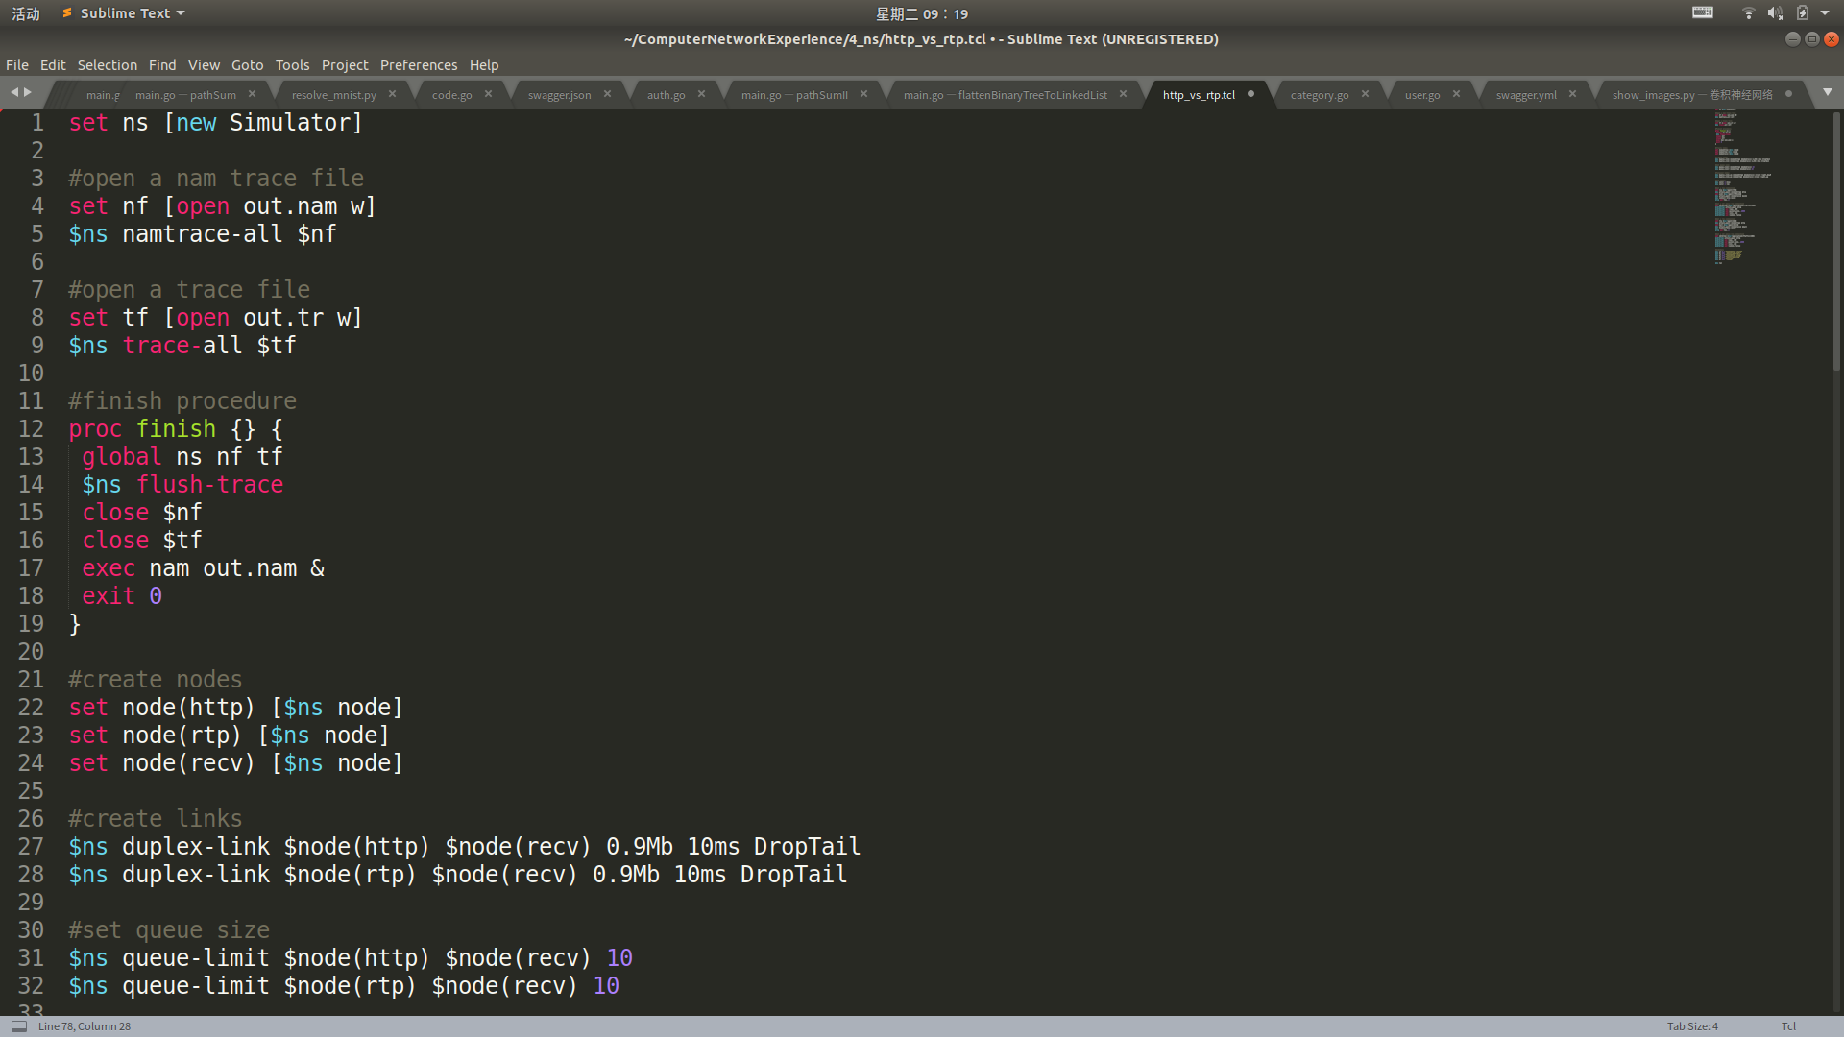This screenshot has width=1844, height=1037.
Task: Click the battery charging indicator
Action: (x=1803, y=13)
